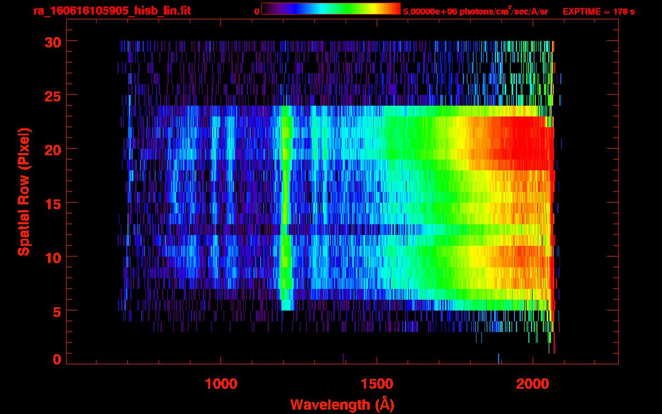This screenshot has width=662, height=414.
Task: Click the file name ra_160616105905_hisb_lin.fit
Action: (x=112, y=11)
